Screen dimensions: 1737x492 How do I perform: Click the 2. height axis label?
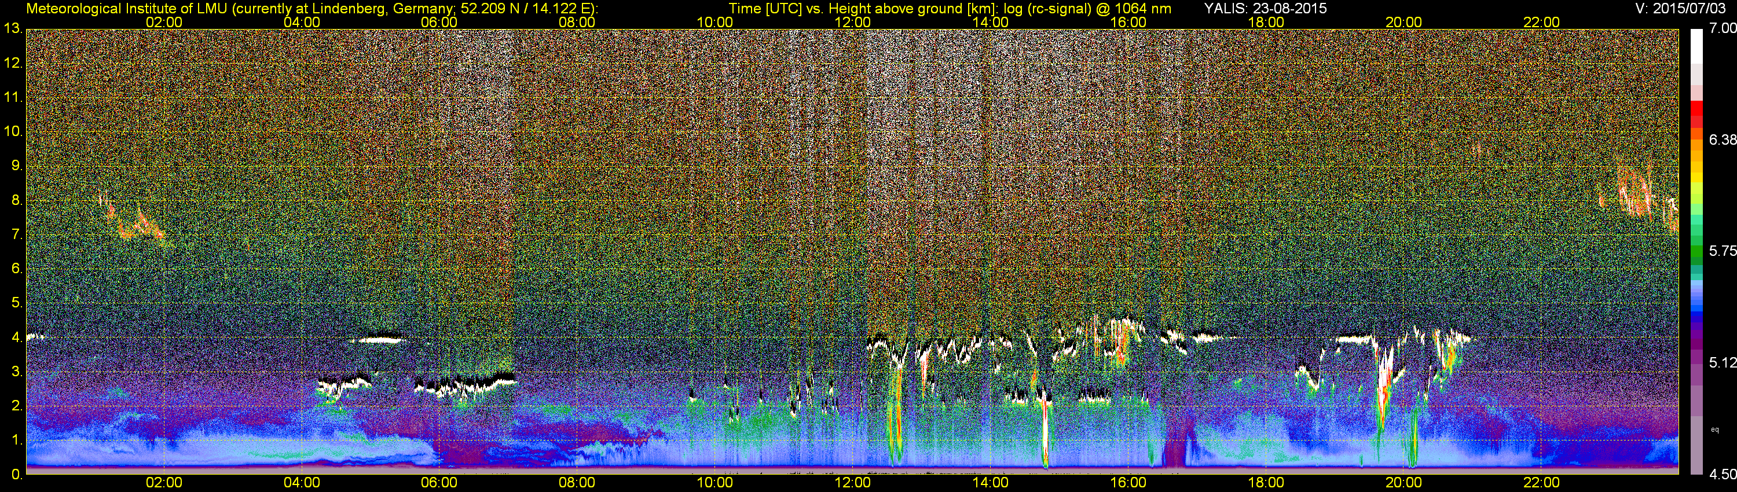coord(17,406)
